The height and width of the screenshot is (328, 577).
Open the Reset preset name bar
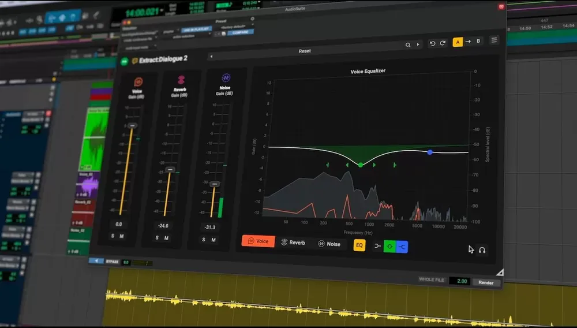pos(305,51)
